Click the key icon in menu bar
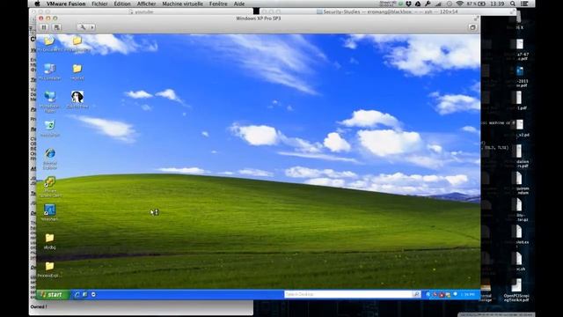The image size is (563, 317). click(428, 4)
